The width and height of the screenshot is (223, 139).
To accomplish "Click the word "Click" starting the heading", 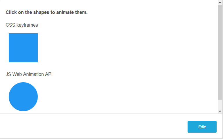I will [11, 12].
